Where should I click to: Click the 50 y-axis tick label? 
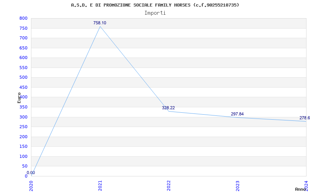click(x=25, y=166)
